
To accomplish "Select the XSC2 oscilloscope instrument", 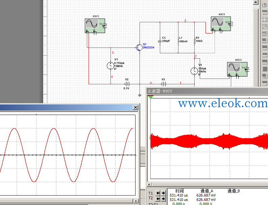I will (x=221, y=24).
